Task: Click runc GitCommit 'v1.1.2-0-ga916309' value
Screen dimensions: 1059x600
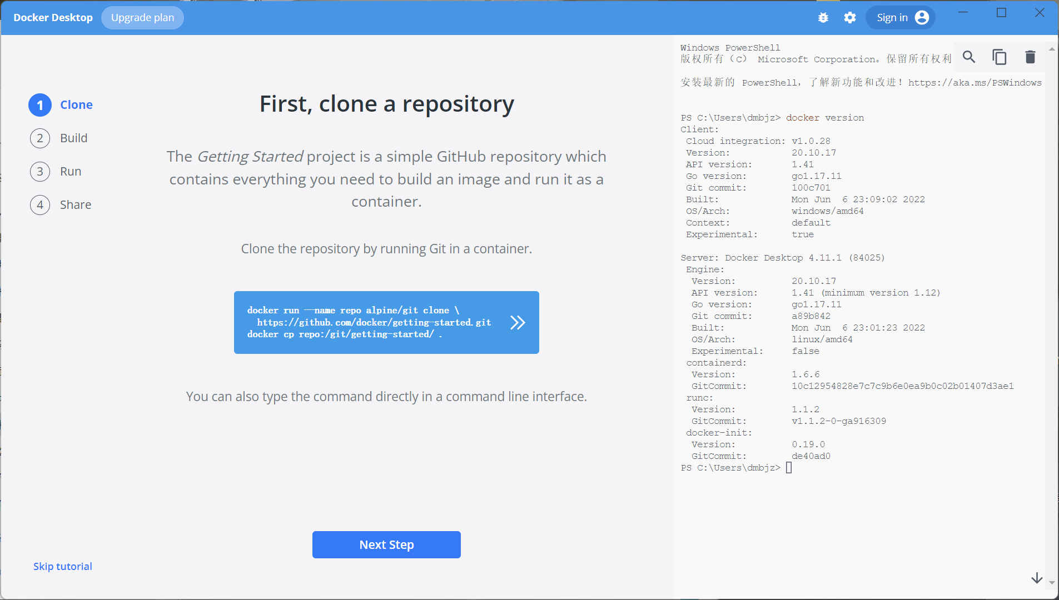Action: pyautogui.click(x=839, y=421)
